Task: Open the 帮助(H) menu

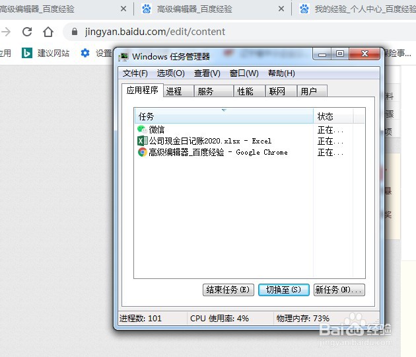Action: (281, 73)
